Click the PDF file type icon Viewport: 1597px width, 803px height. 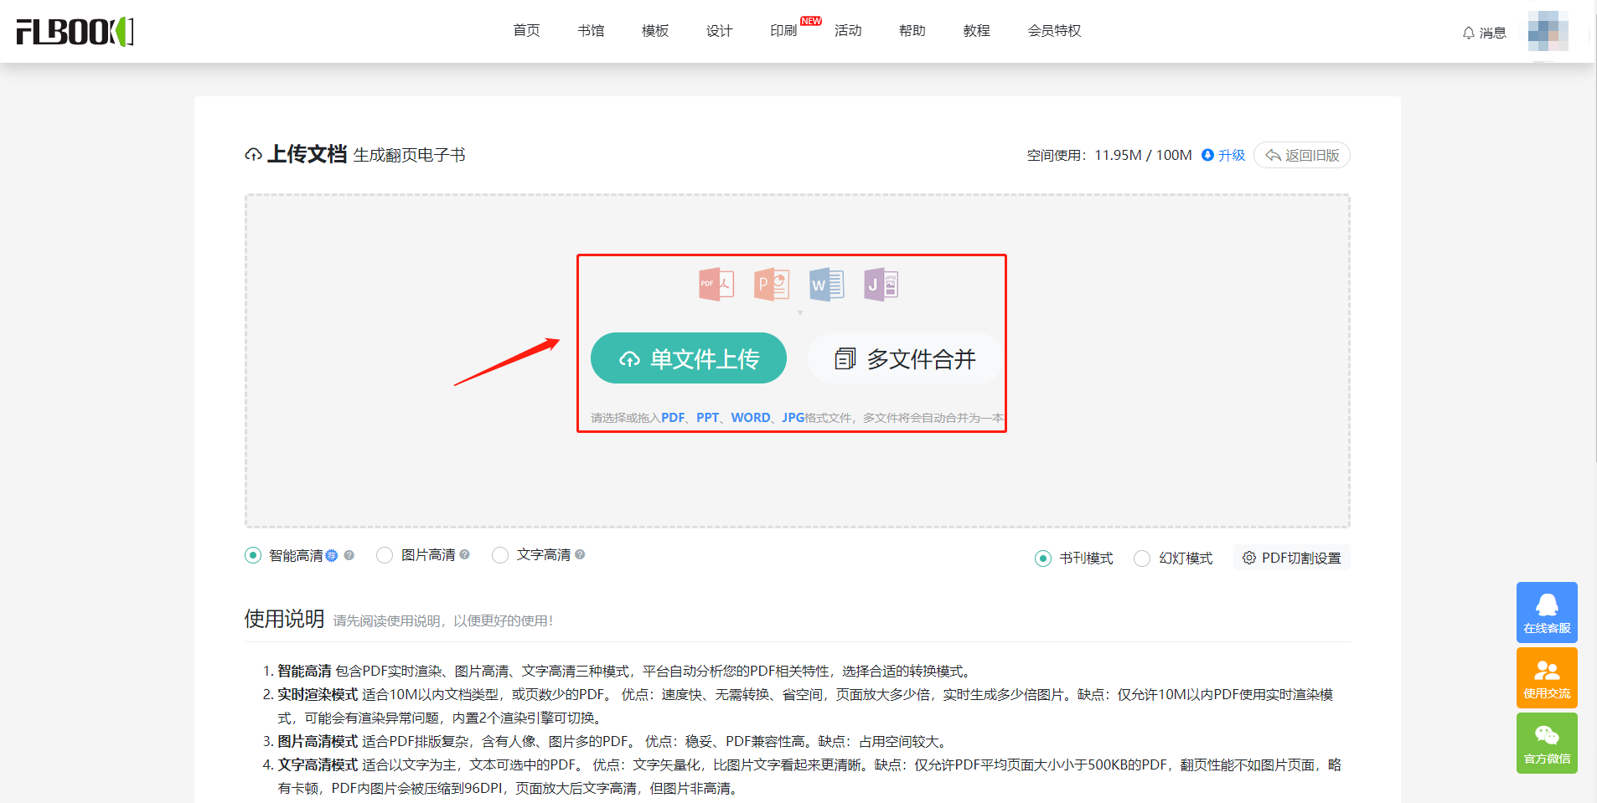click(x=716, y=285)
